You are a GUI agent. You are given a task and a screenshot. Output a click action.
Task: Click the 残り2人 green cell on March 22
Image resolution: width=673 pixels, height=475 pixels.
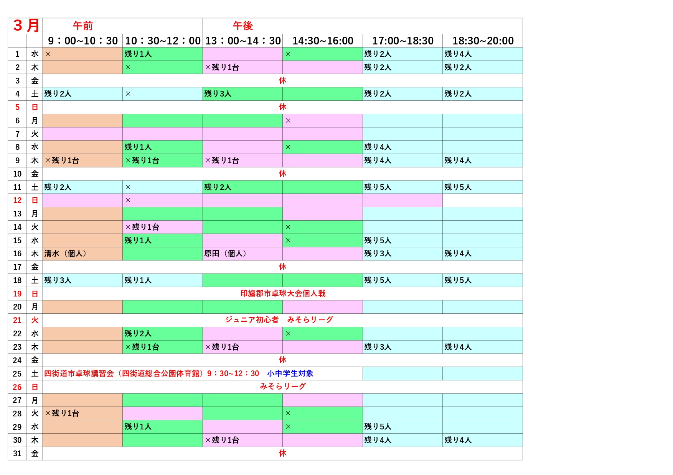pyautogui.click(x=138, y=334)
